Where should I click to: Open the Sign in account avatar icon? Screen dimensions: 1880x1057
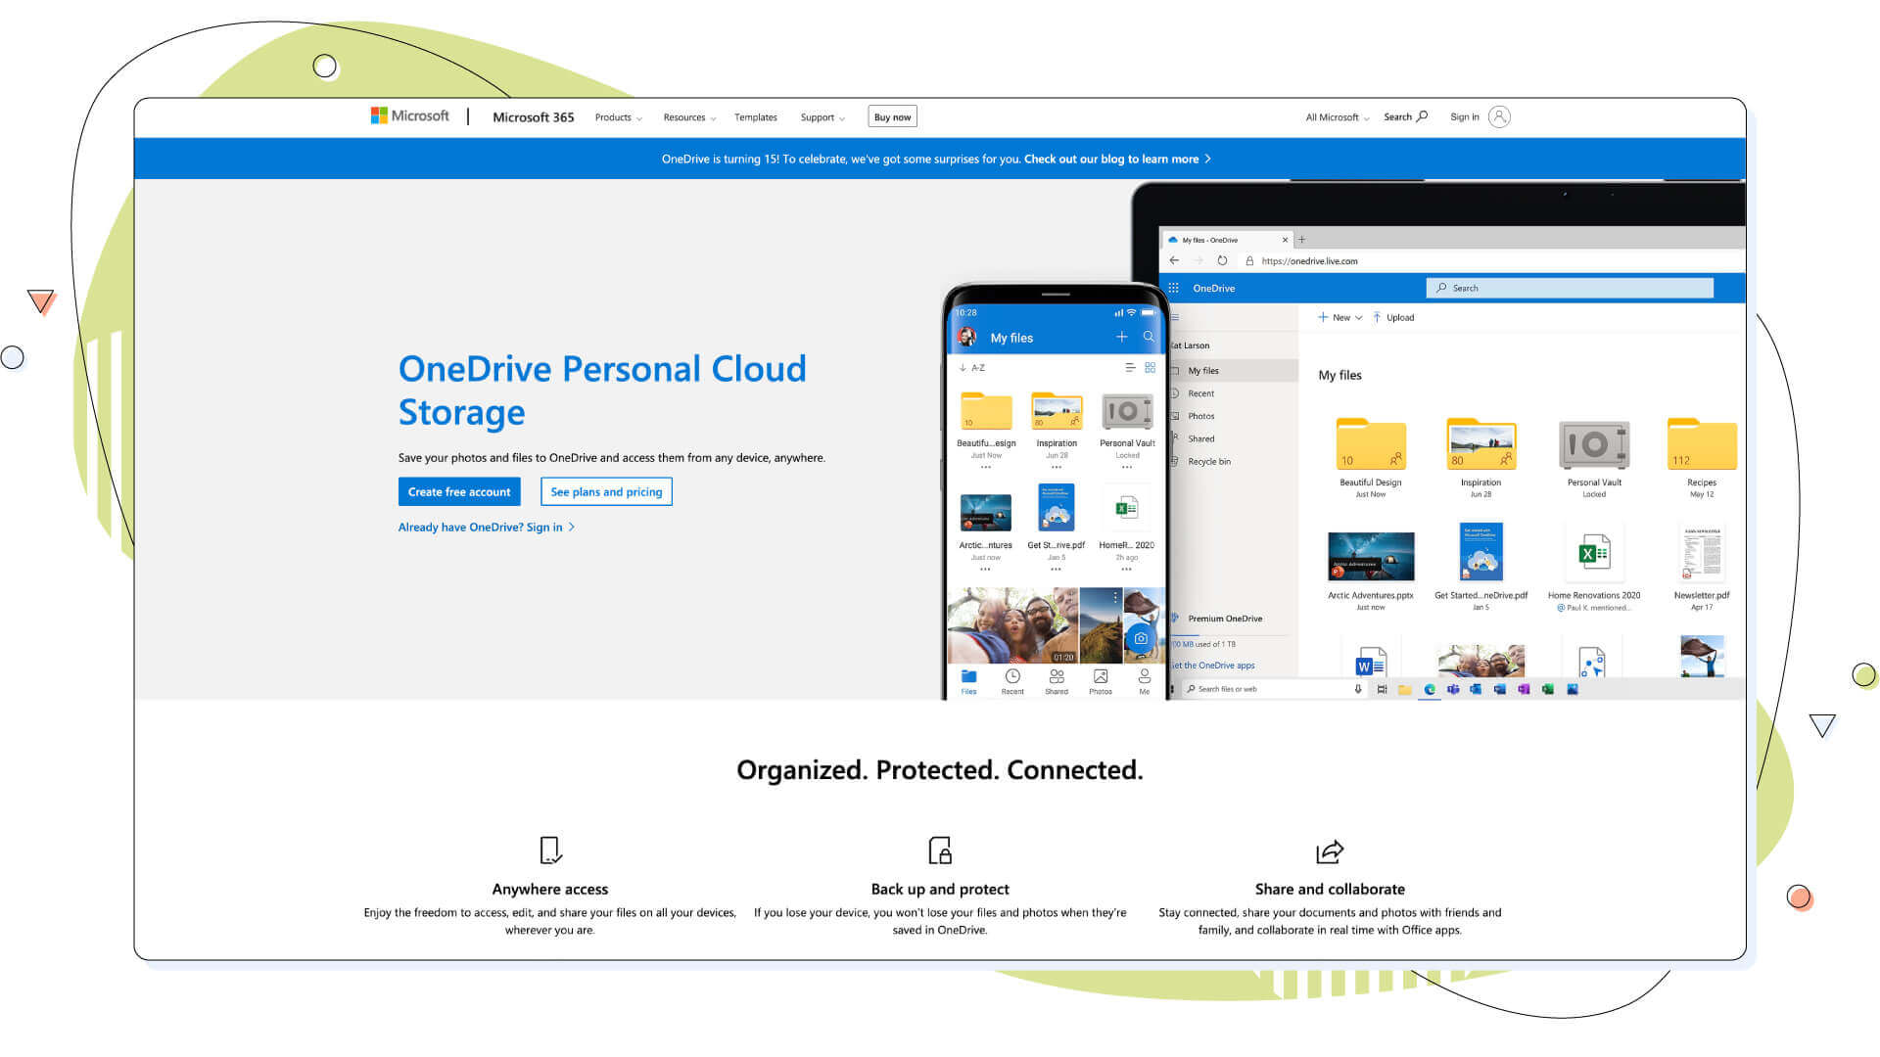(1499, 116)
